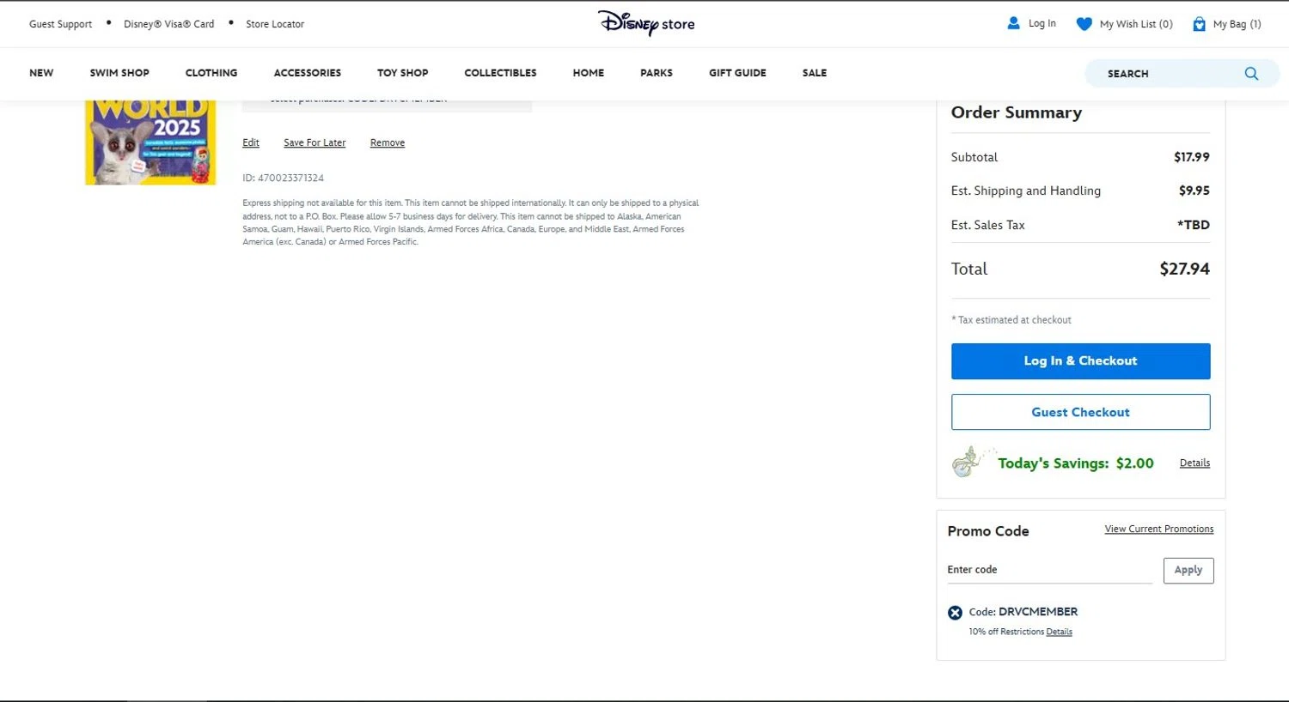Open the COLLECTIBLES menu

[x=500, y=73]
